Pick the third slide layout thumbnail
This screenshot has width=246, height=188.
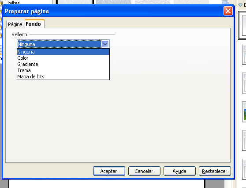(x=244, y=83)
